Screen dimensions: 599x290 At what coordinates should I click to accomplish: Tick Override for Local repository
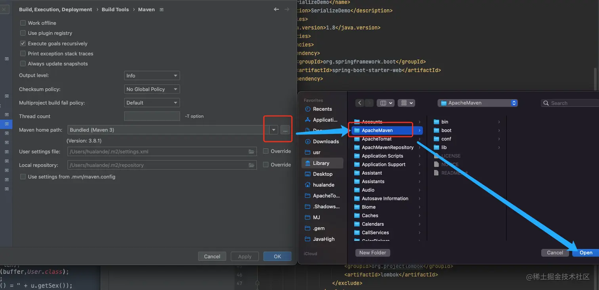(266, 165)
